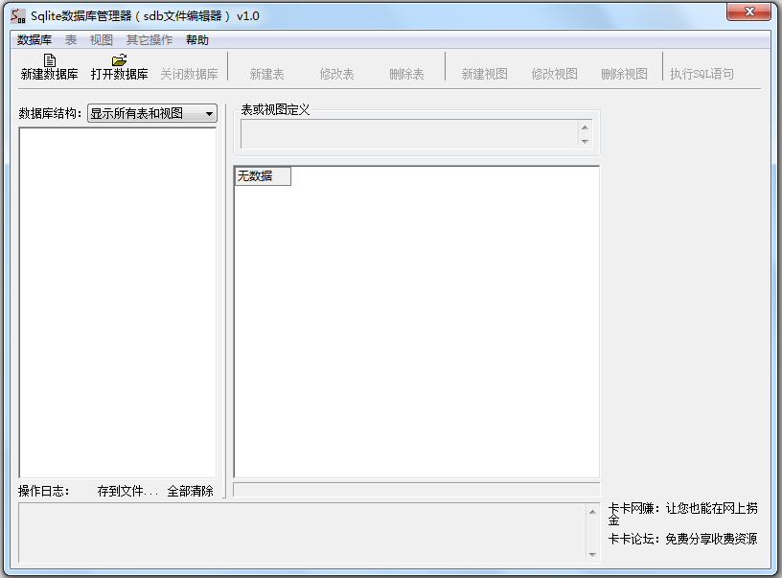Open the 表 menu
The width and height of the screenshot is (782, 578).
71,40
